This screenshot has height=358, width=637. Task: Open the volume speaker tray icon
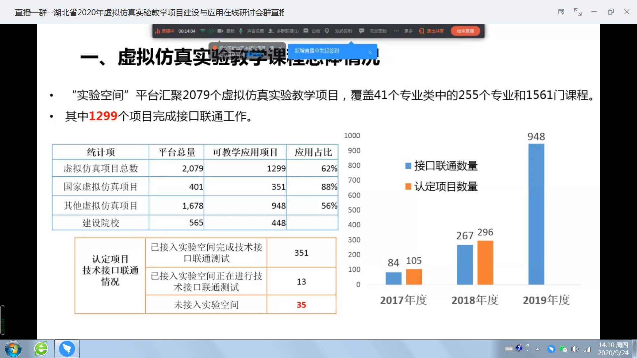575,349
